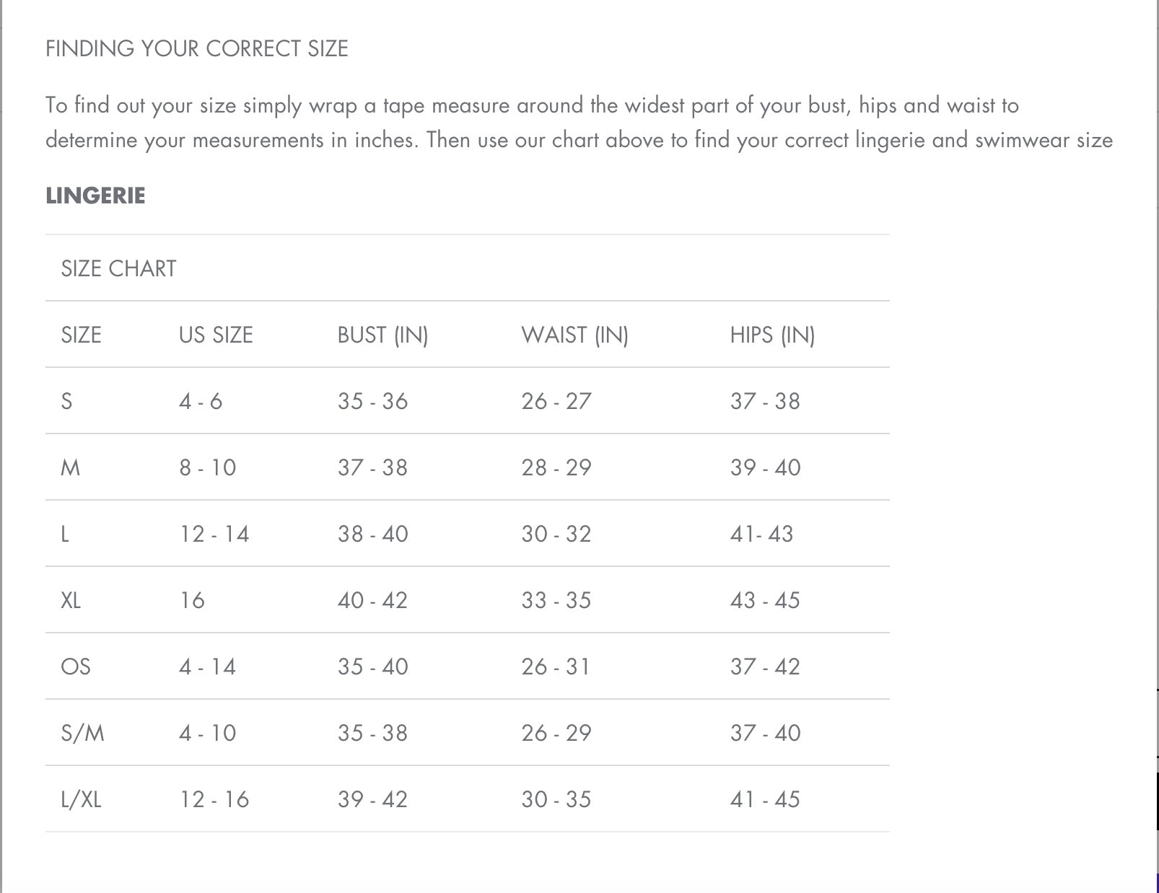This screenshot has height=893, width=1159.
Task: Click the SIZE CHART table title
Action: (118, 268)
